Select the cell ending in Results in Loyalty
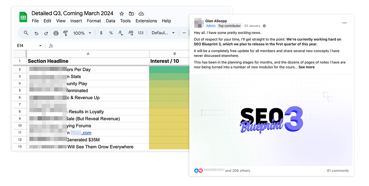The image size is (369, 186). point(88,112)
